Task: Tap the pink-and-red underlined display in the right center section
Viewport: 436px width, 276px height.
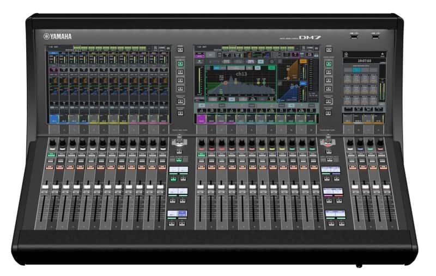Action: coord(333,191)
